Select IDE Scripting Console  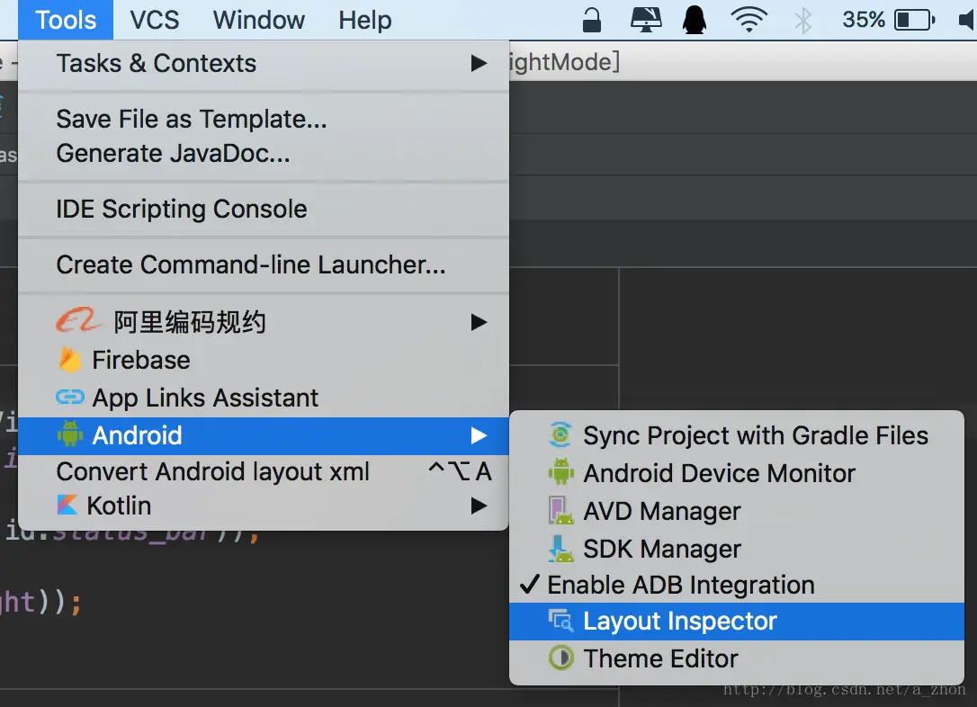pos(182,210)
